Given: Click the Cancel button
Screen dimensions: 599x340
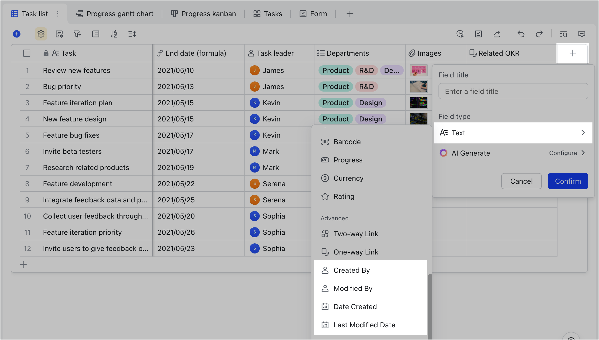Looking at the screenshot, I should pos(521,181).
